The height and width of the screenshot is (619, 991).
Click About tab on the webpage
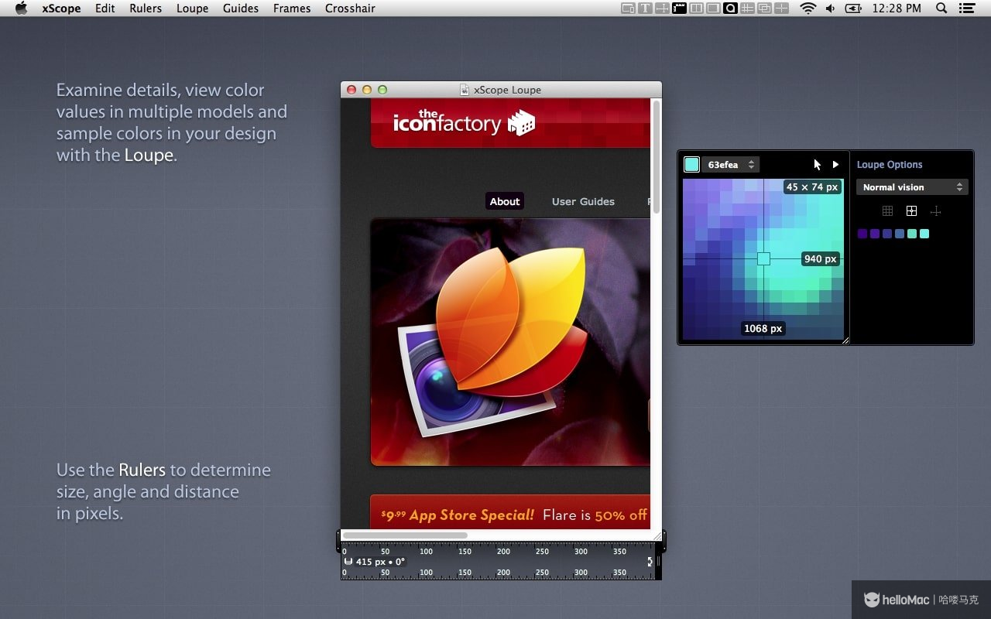point(505,201)
